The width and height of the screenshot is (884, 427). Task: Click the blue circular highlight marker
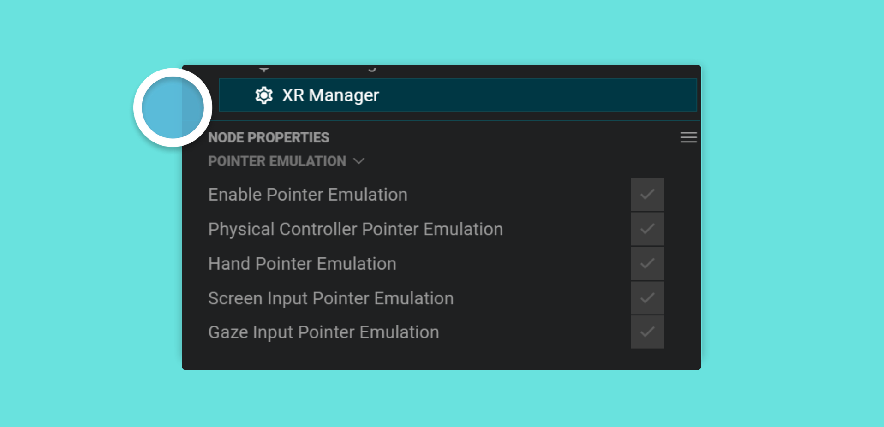point(173,107)
